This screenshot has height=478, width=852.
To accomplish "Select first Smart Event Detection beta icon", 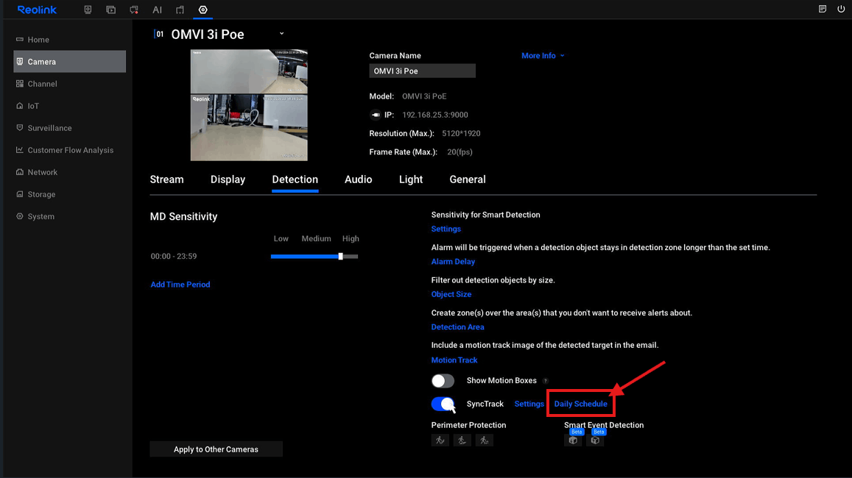I will [x=573, y=440].
